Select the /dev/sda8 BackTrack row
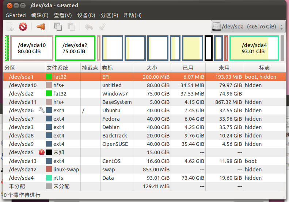Viewport: 289px width, 202px height. click(145, 136)
